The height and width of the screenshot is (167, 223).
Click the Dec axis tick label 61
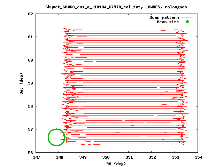[x=30, y=37]
